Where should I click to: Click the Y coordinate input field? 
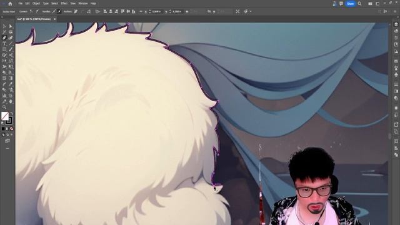(177, 11)
